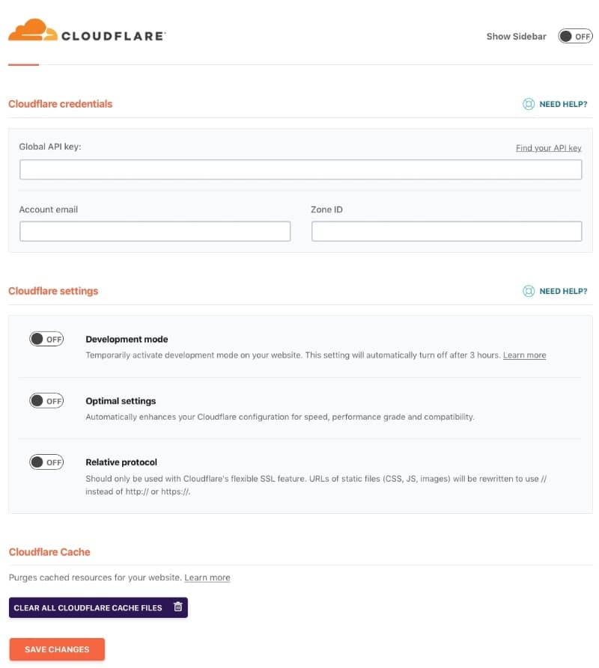Click the Zone ID input box
Screen dimensions: 599x668
pyautogui.click(x=446, y=230)
